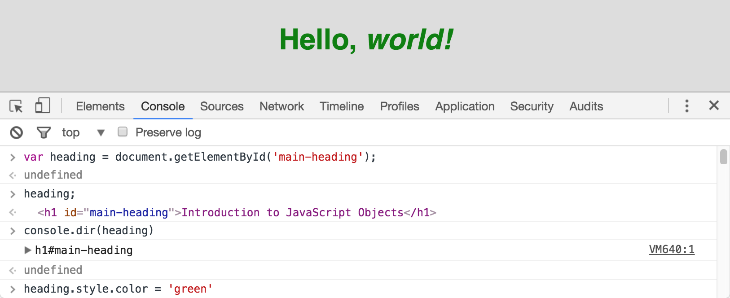Open the Audits tab
730x298 pixels.
(586, 106)
